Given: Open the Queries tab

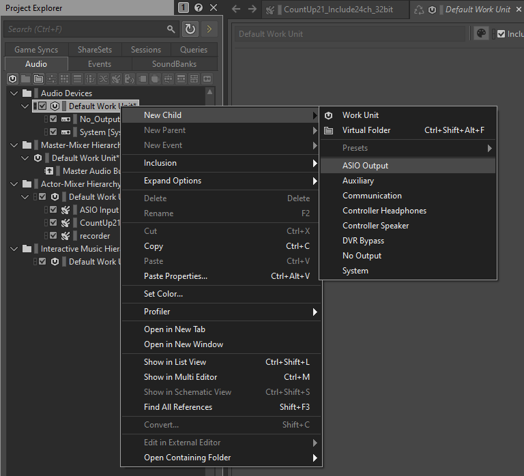Looking at the screenshot, I should [x=194, y=49].
